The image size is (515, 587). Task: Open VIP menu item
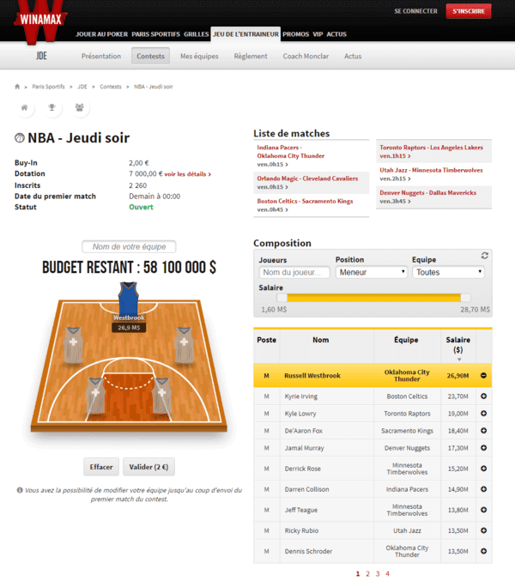(318, 34)
